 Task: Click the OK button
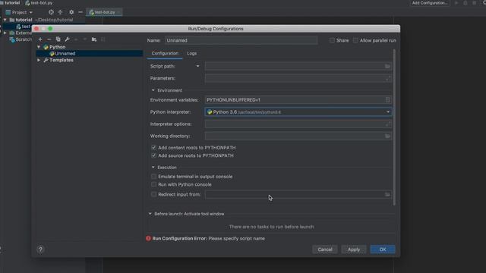click(383, 249)
